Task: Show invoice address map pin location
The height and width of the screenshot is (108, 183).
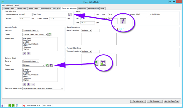Action: point(29,54)
